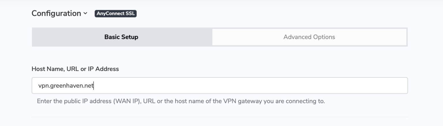Expand the Configuration dropdown chevron

(x=85, y=13)
